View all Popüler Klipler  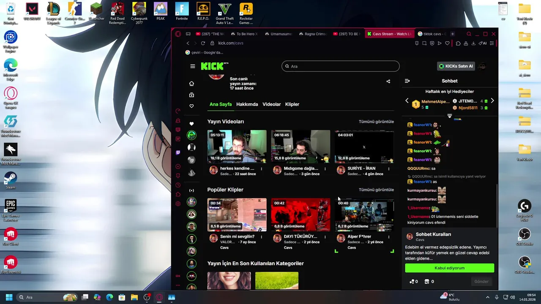tap(376, 190)
